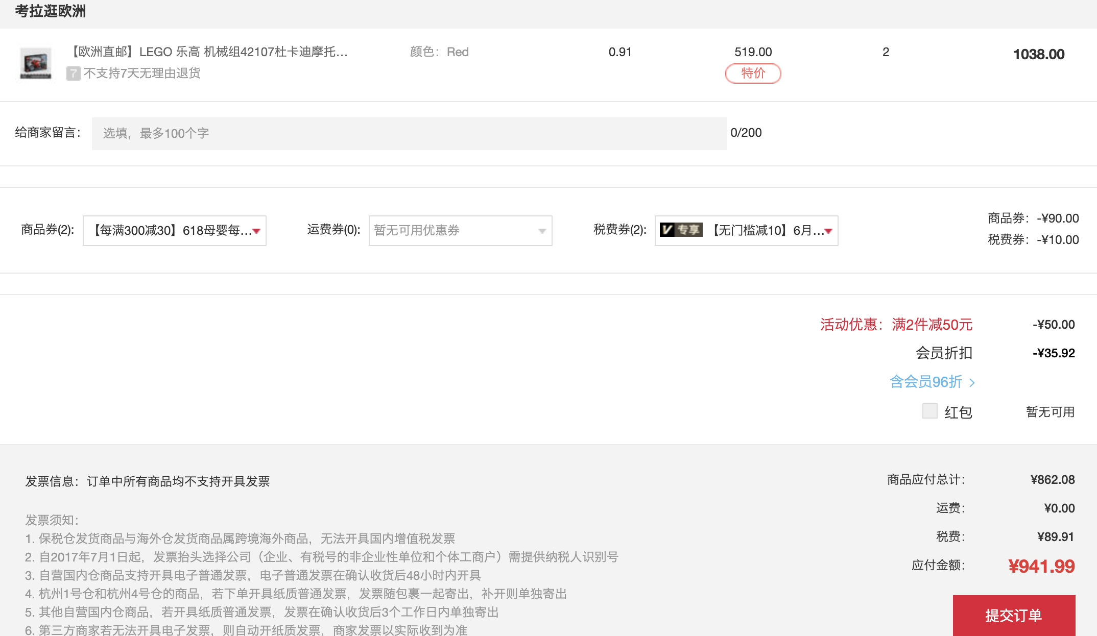Submit the order with 提交订单 button
Screen dimensions: 1097x636
[x=1014, y=615]
